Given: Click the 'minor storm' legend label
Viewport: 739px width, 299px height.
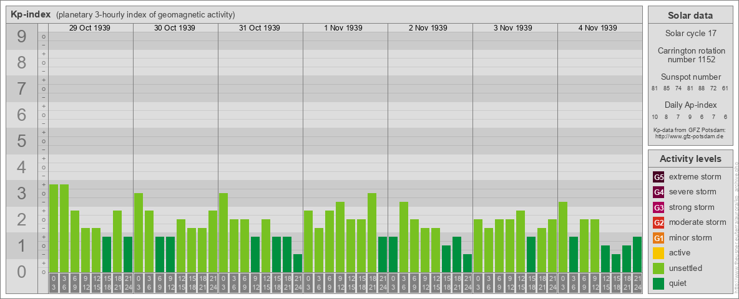Looking at the screenshot, I should [x=690, y=237].
